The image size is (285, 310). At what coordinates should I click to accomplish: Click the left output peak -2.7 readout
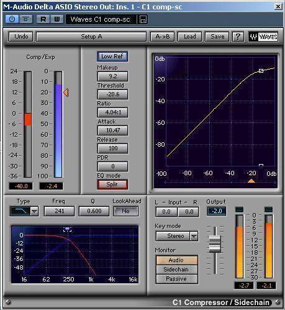pos(243,286)
